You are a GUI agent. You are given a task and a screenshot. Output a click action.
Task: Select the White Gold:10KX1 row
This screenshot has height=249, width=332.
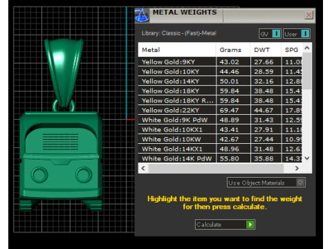(220, 129)
